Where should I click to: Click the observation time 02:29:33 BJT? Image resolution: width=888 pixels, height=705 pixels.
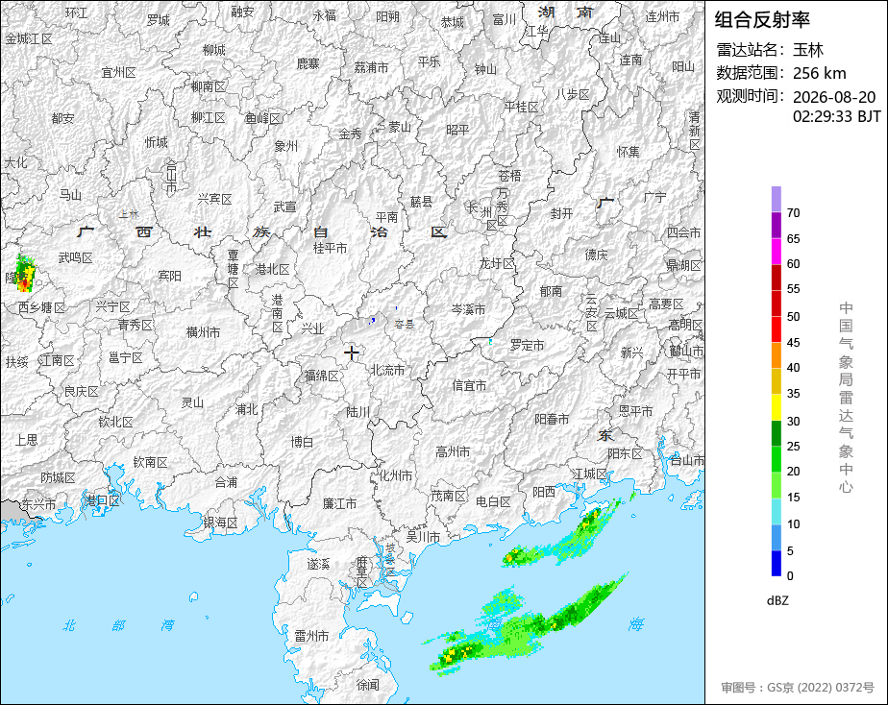(x=836, y=116)
